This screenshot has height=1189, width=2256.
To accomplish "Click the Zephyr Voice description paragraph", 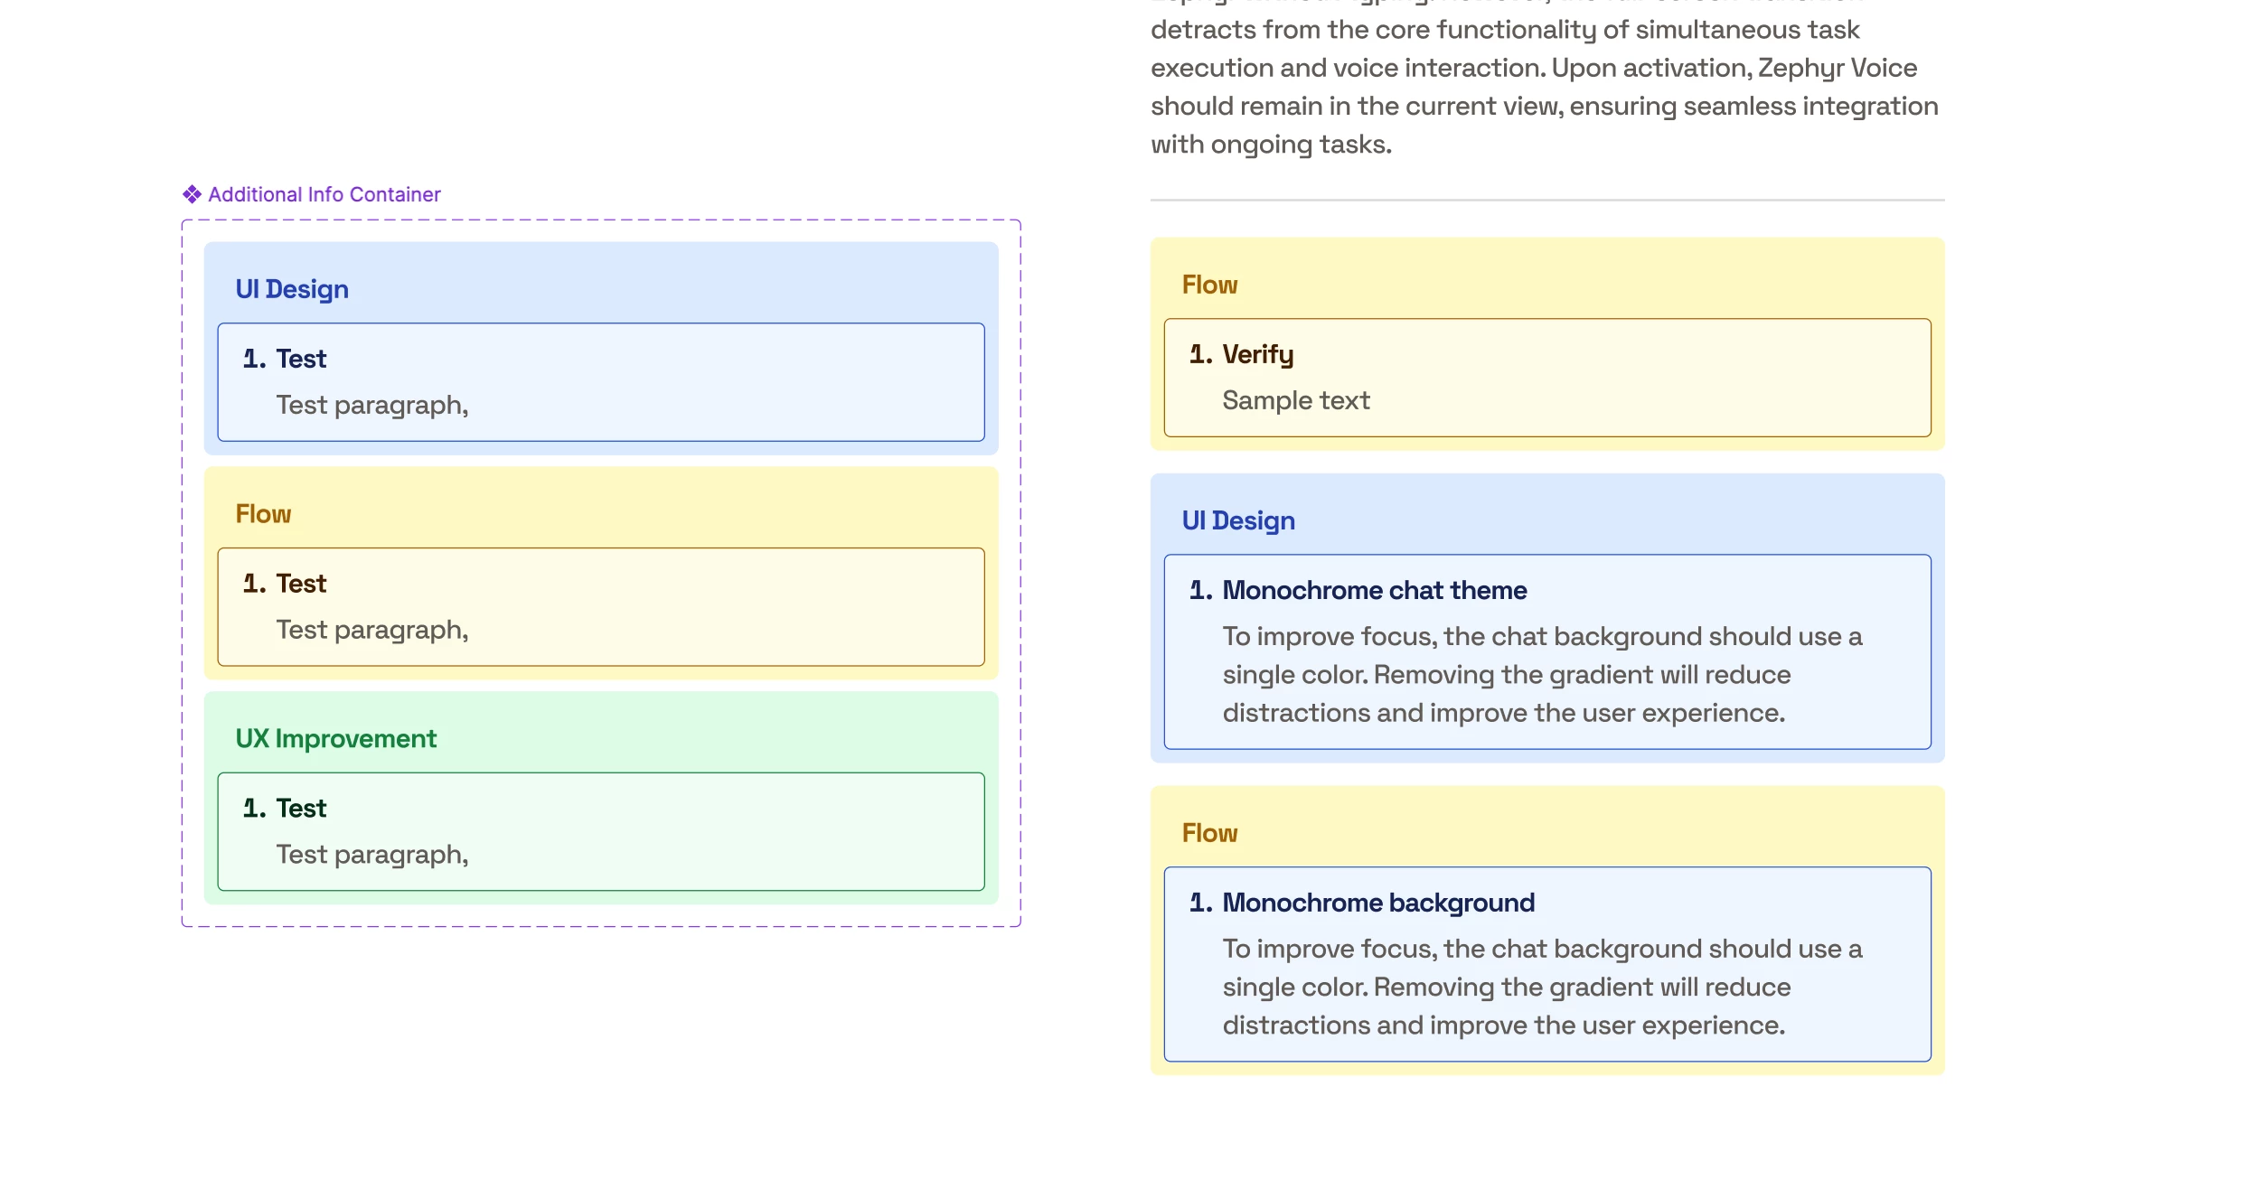I will tap(1544, 87).
